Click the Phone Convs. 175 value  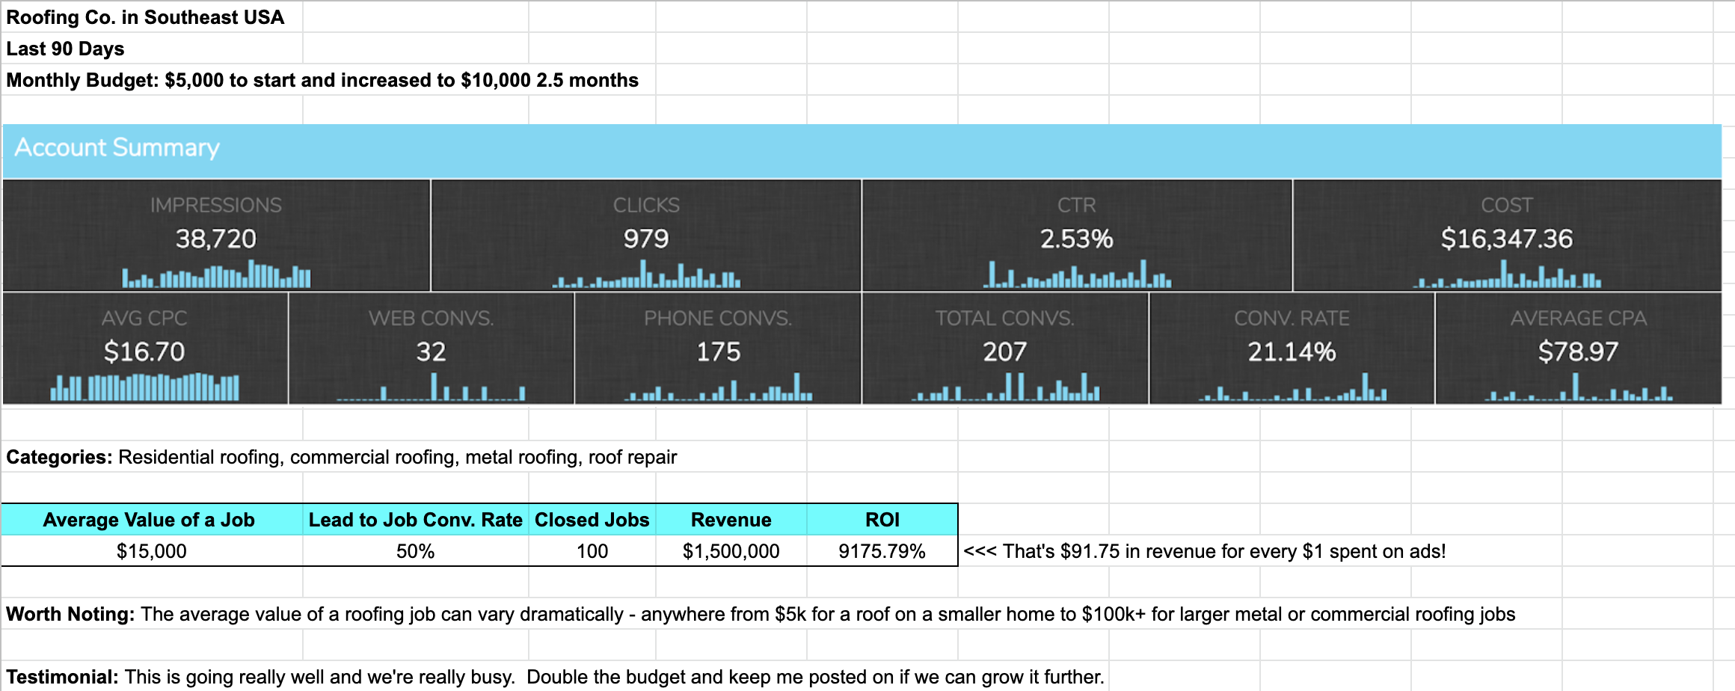[718, 351]
